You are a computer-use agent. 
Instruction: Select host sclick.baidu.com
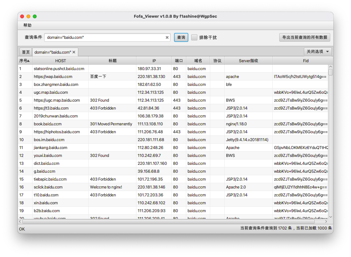tap(48, 187)
